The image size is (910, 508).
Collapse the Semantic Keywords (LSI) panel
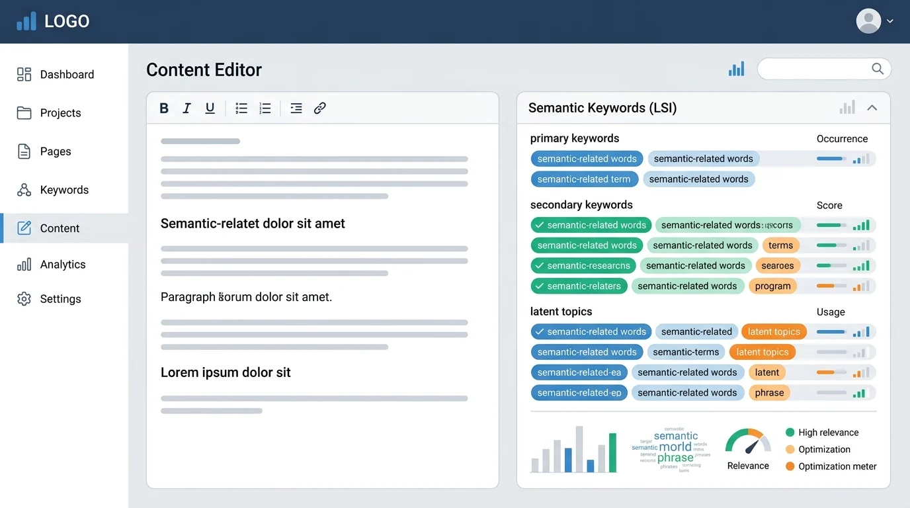[872, 108]
